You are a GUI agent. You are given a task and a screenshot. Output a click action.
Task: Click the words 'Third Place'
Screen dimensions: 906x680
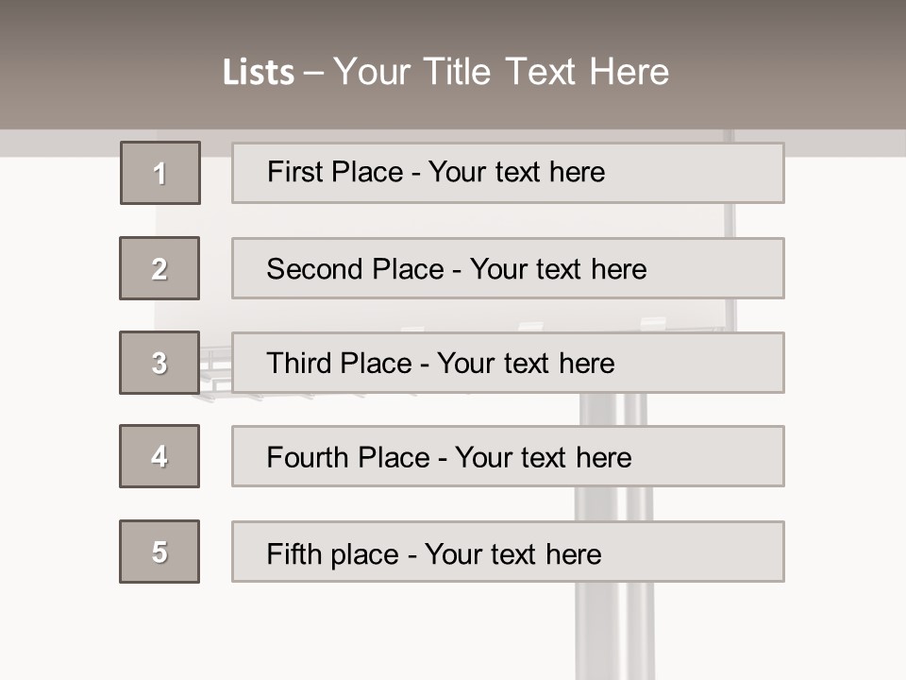[339, 364]
